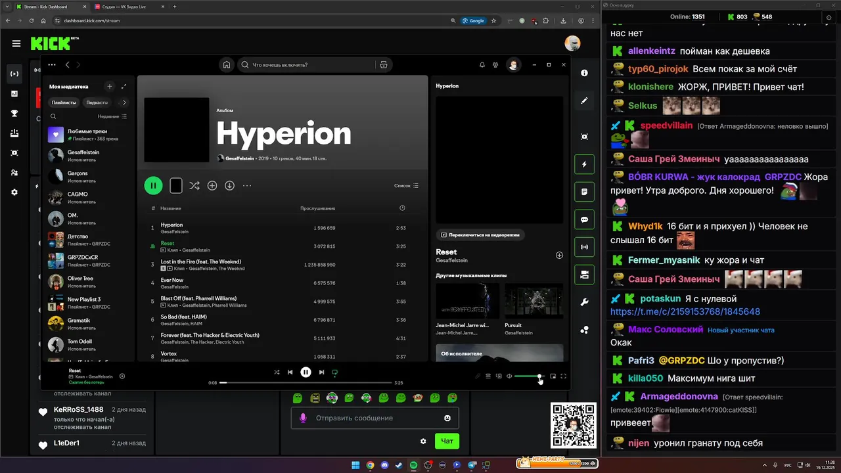
Task: Select Плейлисты filter chip
Action: [x=64, y=102]
